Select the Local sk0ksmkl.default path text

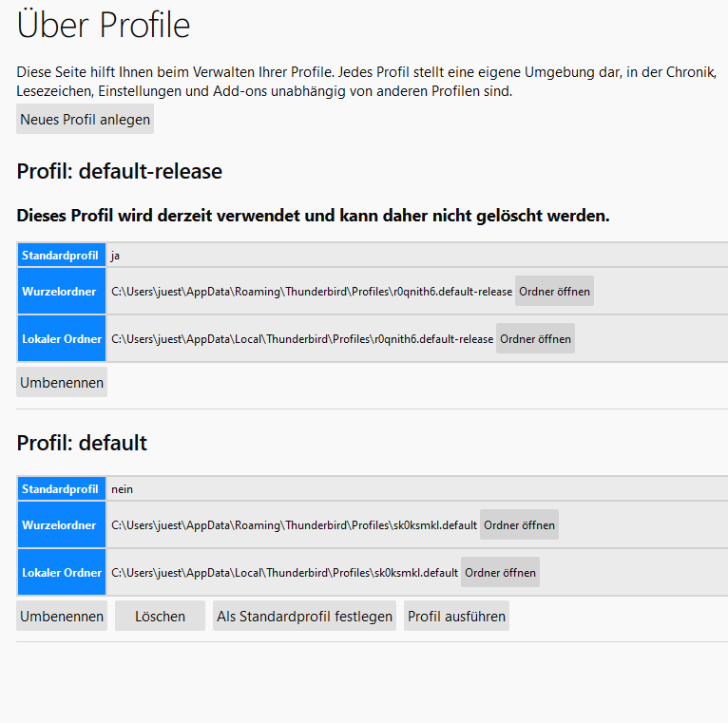point(284,572)
